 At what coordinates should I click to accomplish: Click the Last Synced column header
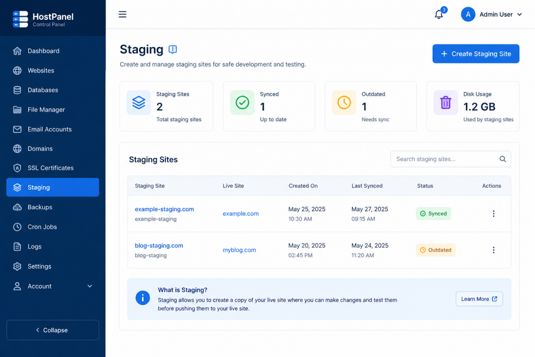coord(367,186)
